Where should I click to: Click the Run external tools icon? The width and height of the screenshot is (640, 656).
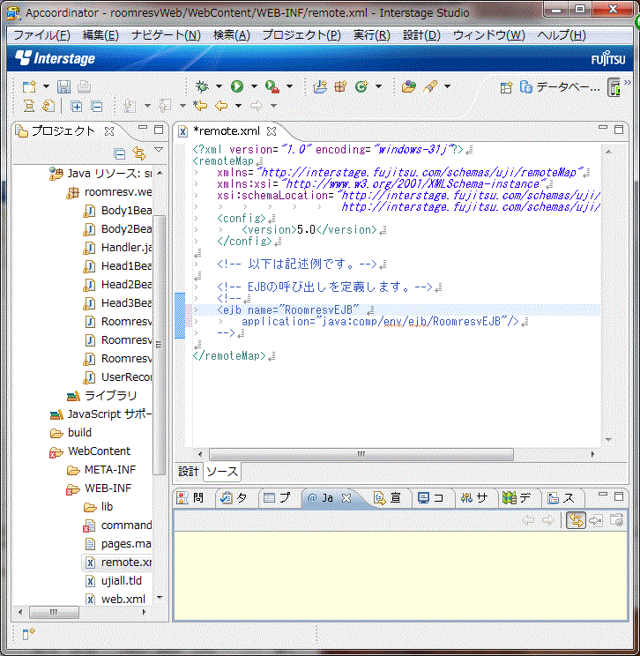272,86
